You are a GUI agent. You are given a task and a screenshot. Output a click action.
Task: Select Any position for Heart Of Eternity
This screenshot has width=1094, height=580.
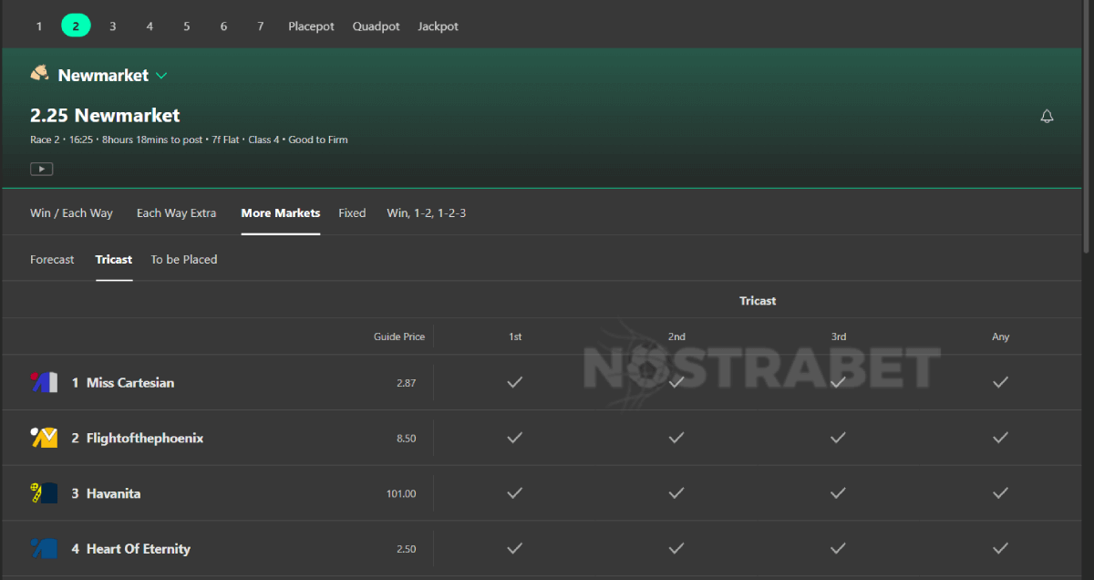point(1000,549)
